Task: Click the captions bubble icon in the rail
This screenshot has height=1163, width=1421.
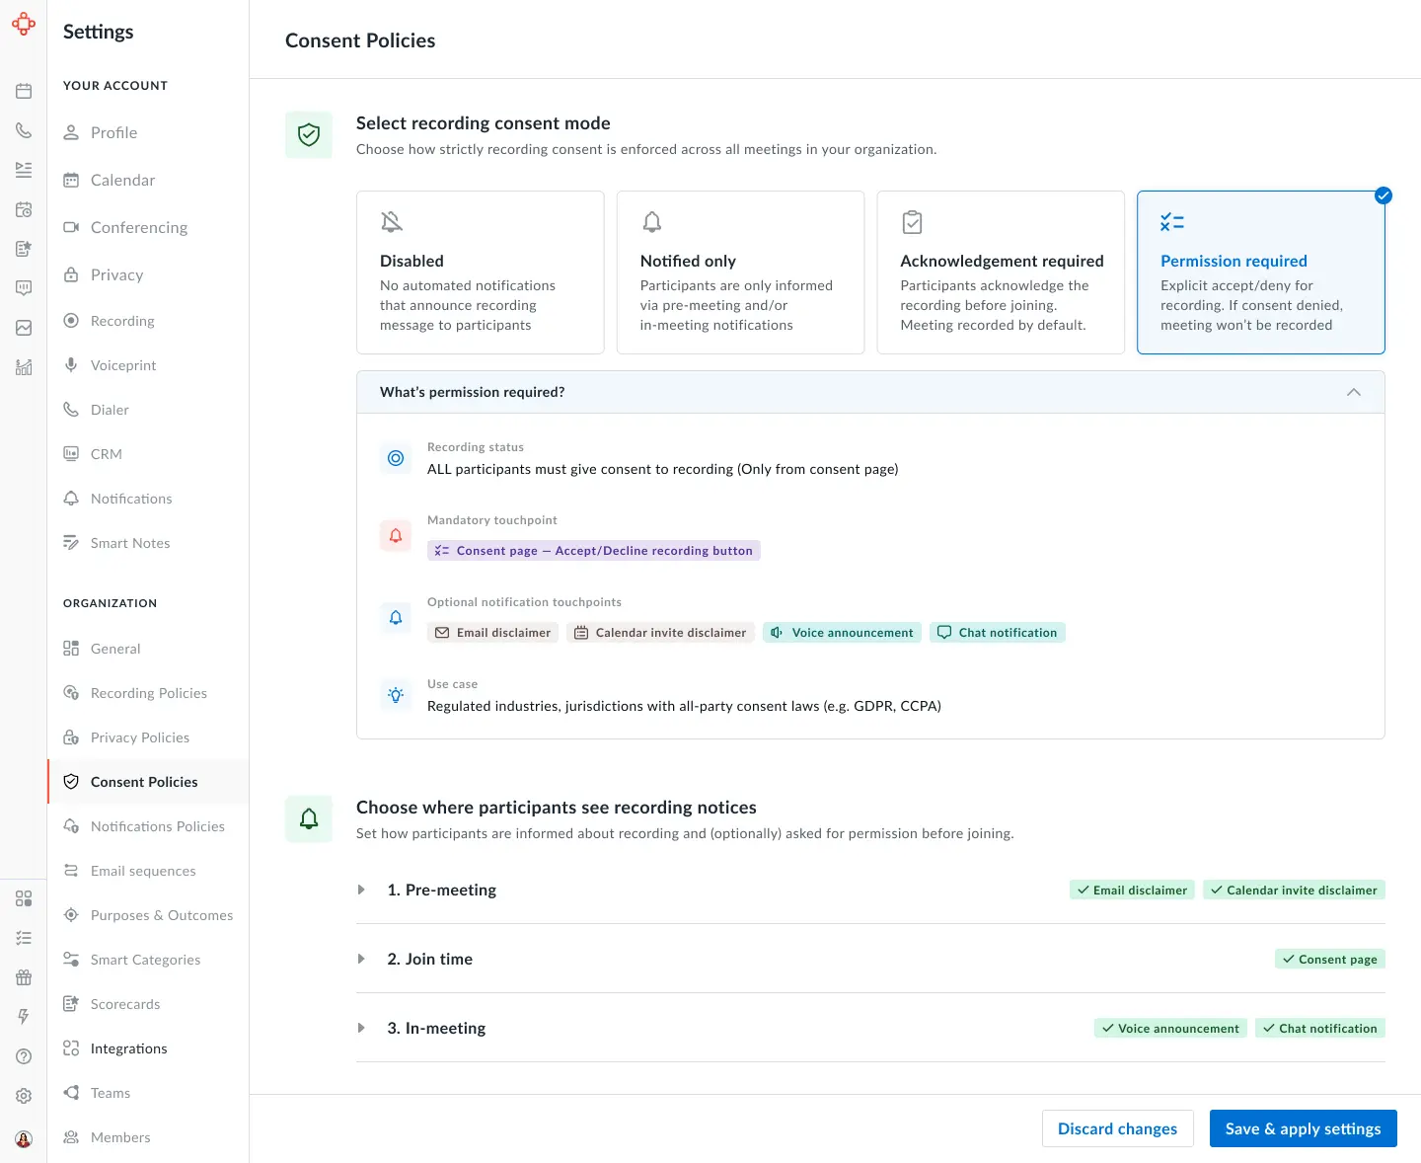Action: (x=24, y=287)
